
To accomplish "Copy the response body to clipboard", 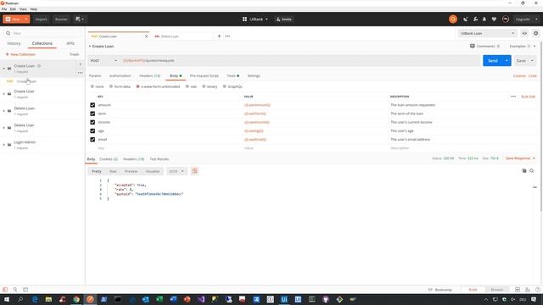I will coord(524,171).
